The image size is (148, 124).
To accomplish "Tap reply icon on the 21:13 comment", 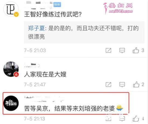I will pyautogui.click(x=122, y=119).
